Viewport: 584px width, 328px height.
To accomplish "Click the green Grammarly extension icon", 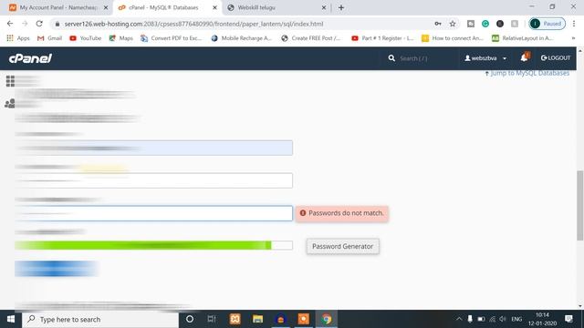I will click(485, 24).
